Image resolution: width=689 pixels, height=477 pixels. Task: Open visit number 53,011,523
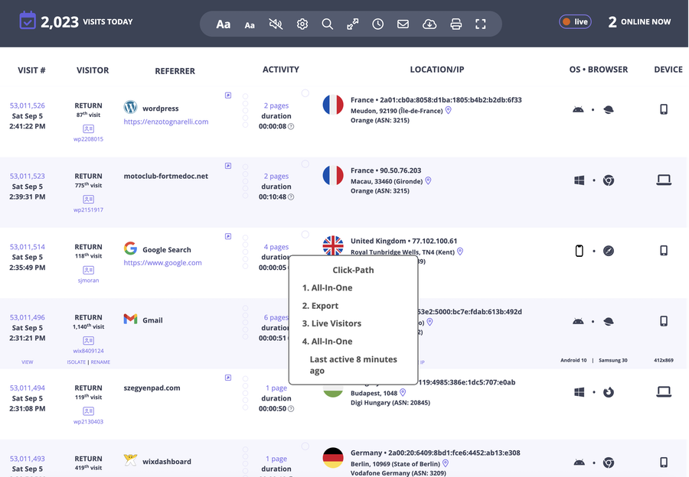[28, 176]
